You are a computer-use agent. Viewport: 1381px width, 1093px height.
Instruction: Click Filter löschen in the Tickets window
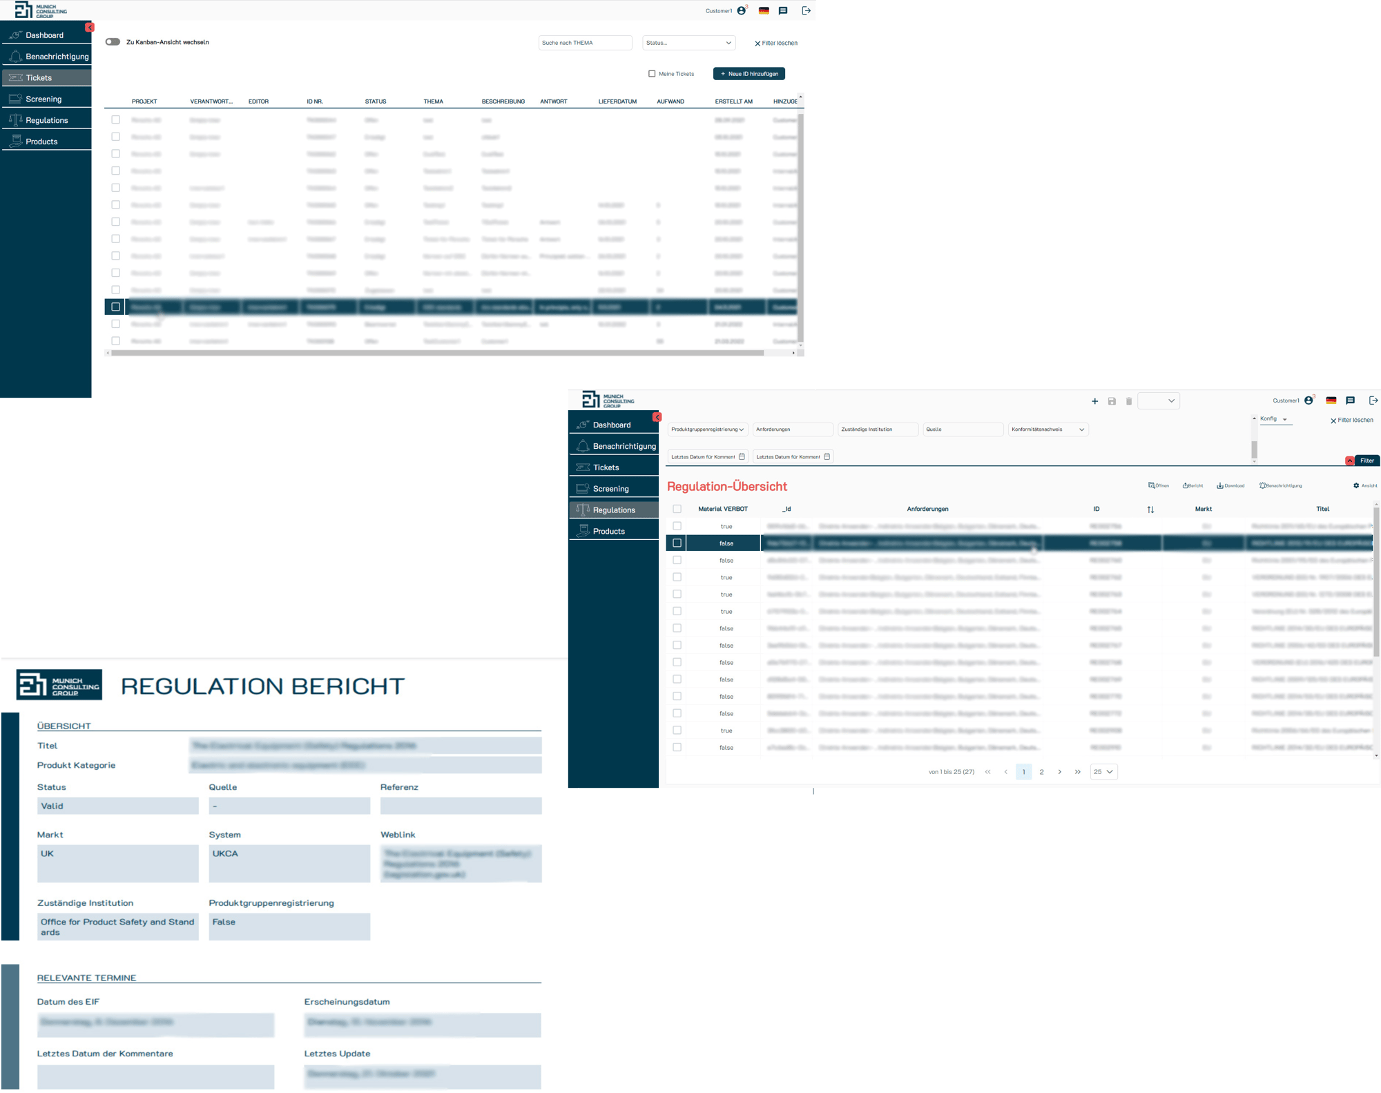click(x=776, y=43)
